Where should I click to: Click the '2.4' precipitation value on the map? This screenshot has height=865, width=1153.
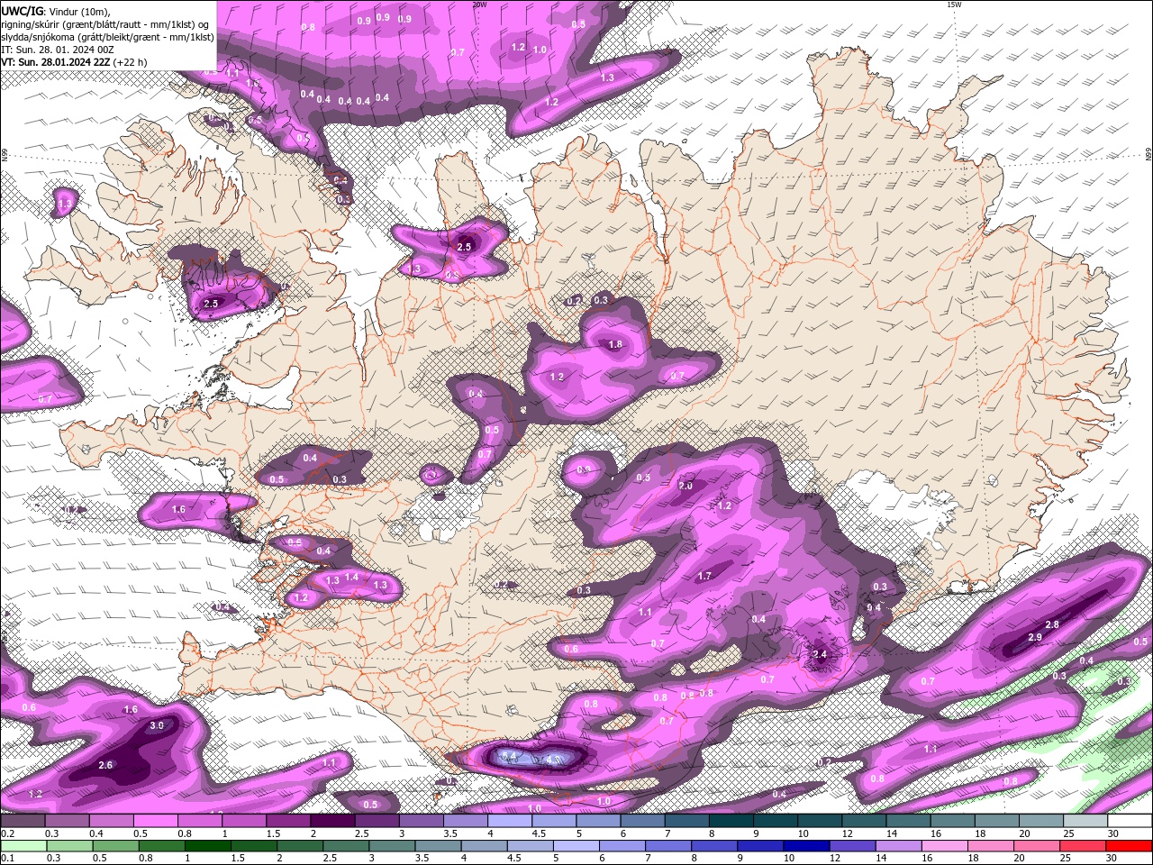tap(820, 654)
